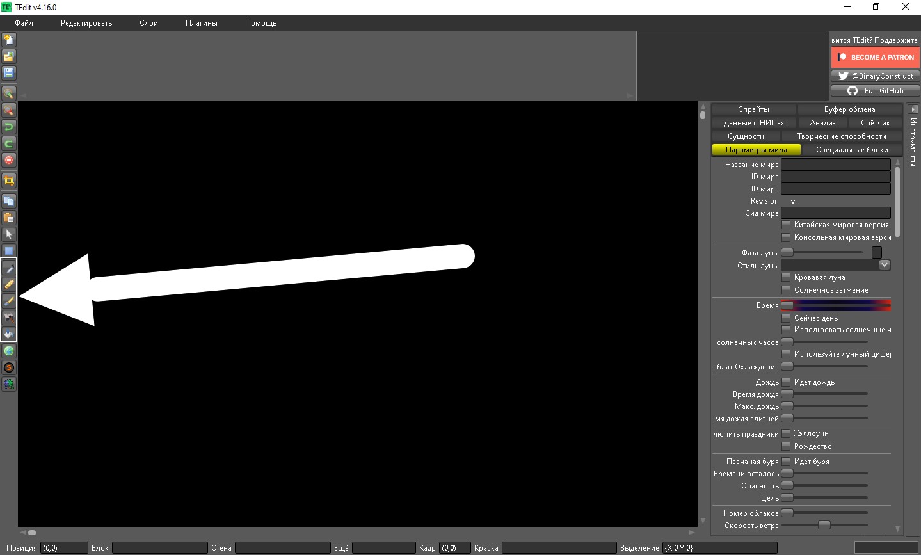Click the Сид мира input field
This screenshot has height=555, width=921.
click(x=836, y=213)
